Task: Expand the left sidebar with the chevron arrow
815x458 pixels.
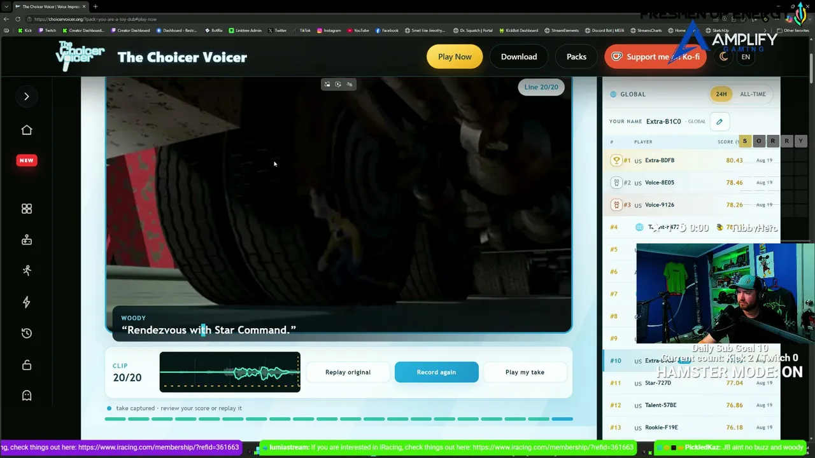Action: 27,97
